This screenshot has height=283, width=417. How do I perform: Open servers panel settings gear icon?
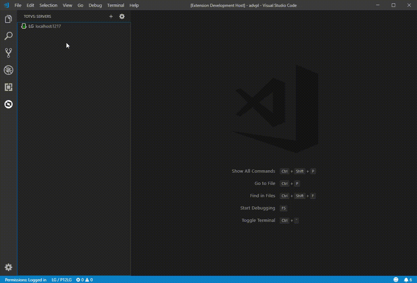click(x=122, y=16)
